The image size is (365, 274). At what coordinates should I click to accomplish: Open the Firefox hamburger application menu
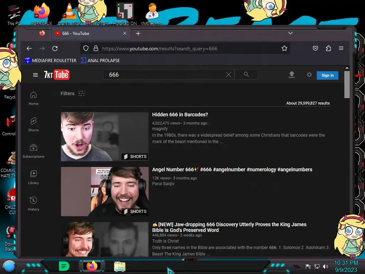[341, 48]
